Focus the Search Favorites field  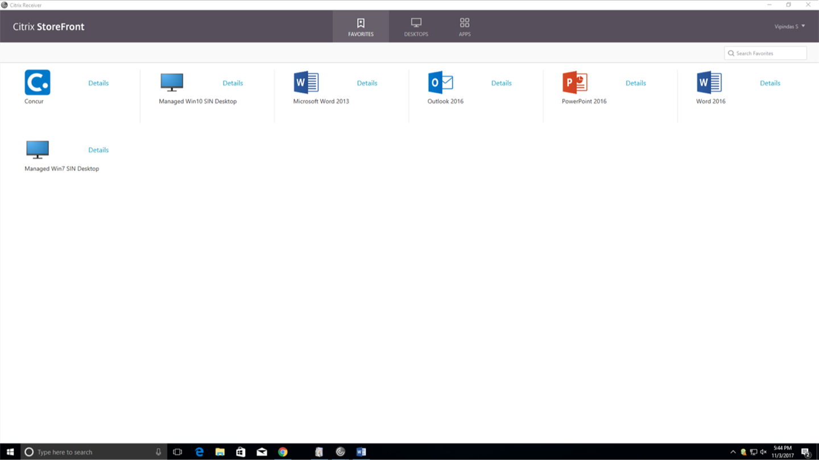(766, 53)
